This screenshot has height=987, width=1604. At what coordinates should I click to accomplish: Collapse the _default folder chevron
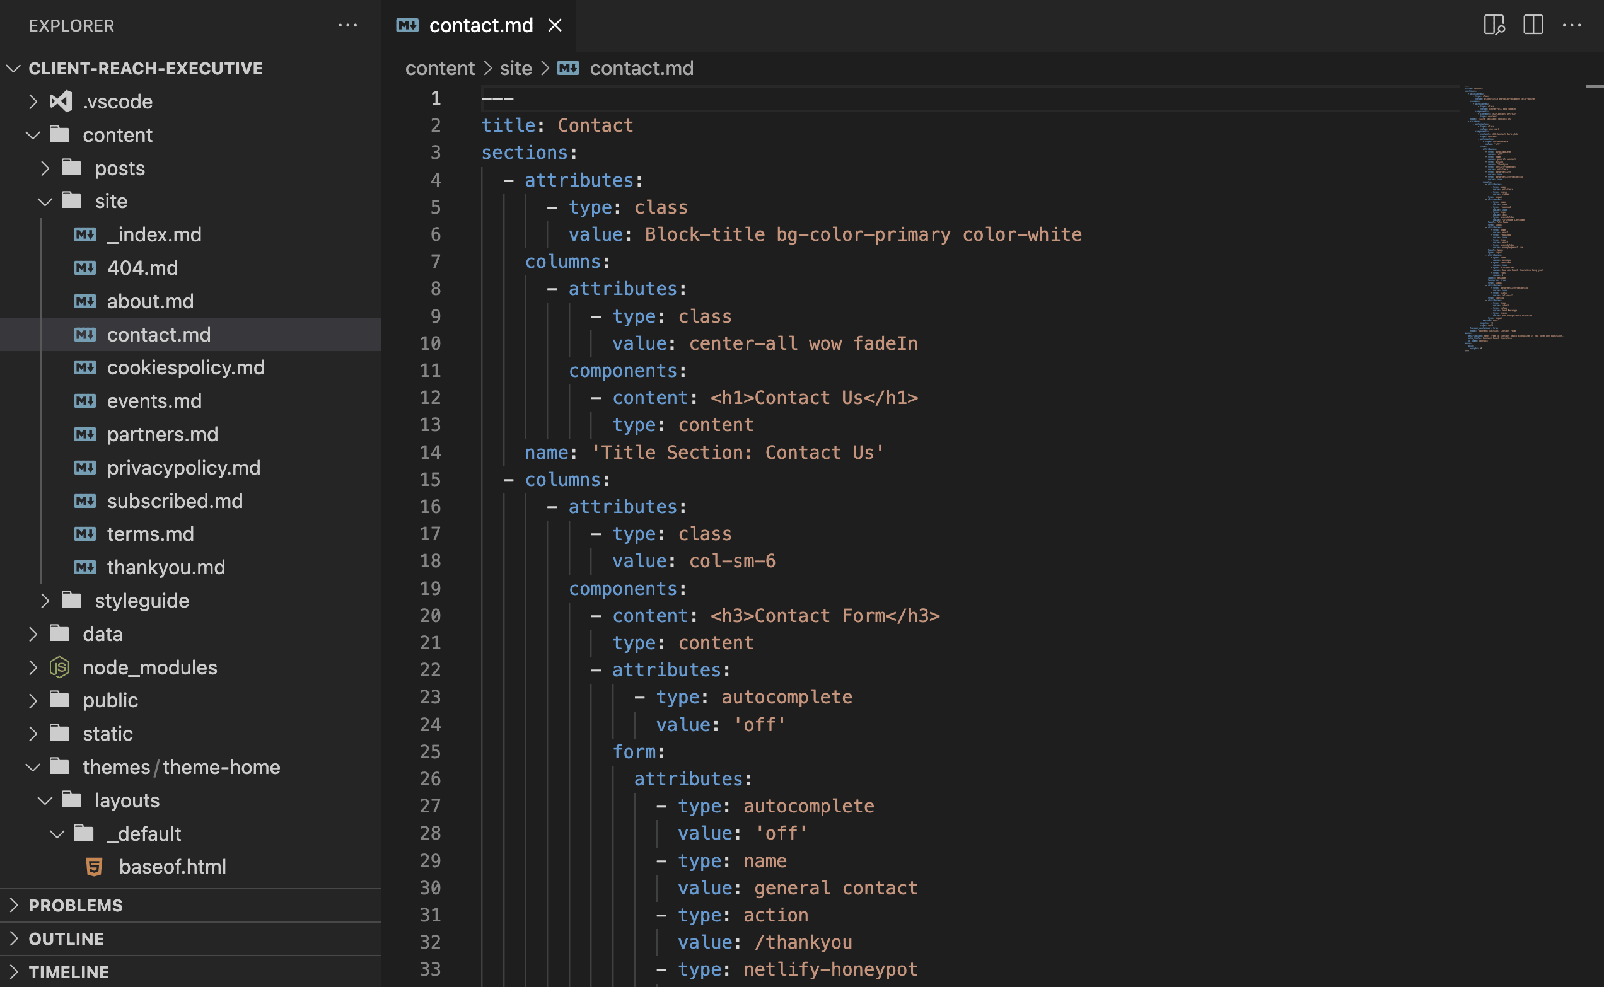point(57,834)
